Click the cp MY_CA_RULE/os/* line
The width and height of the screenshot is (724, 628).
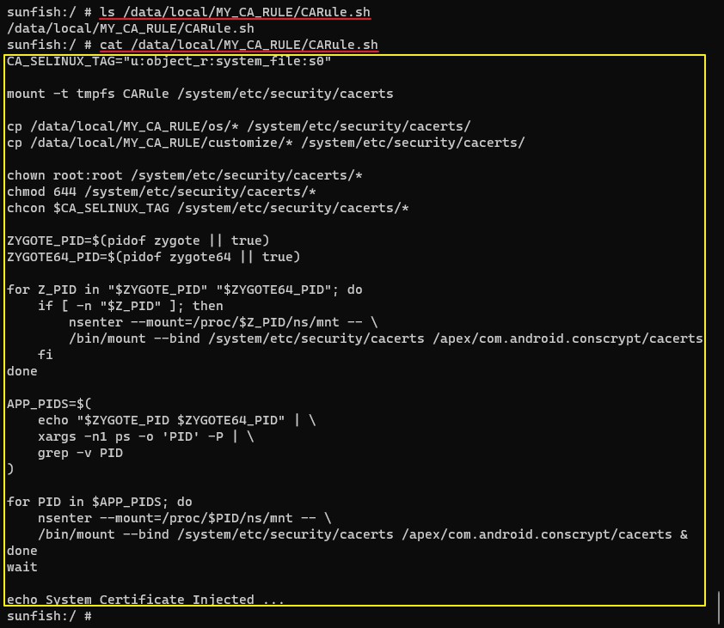239,126
